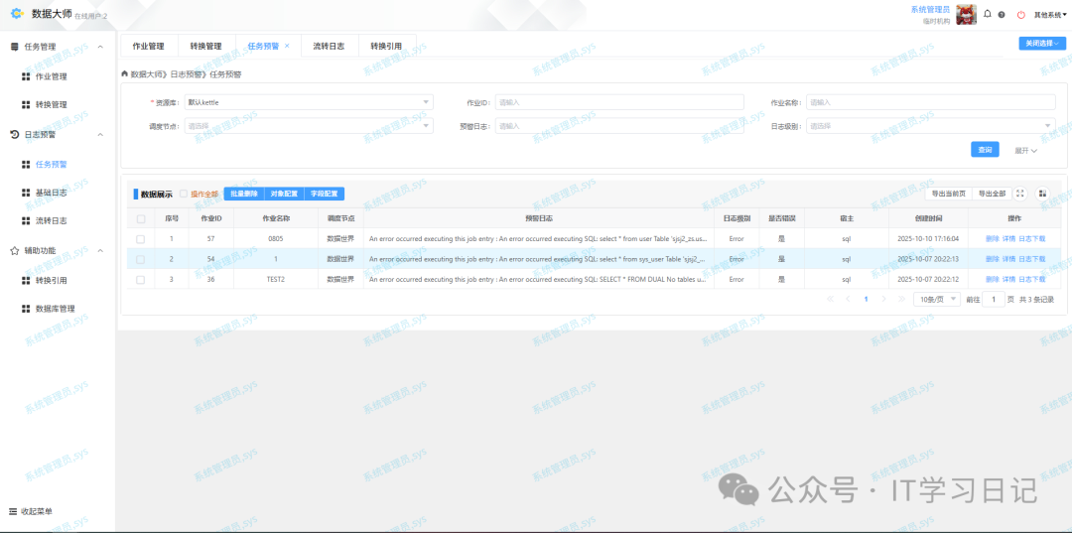Viewport: 1072px width, 533px height.
Task: Go to last page double-arrow icon
Action: click(x=901, y=300)
